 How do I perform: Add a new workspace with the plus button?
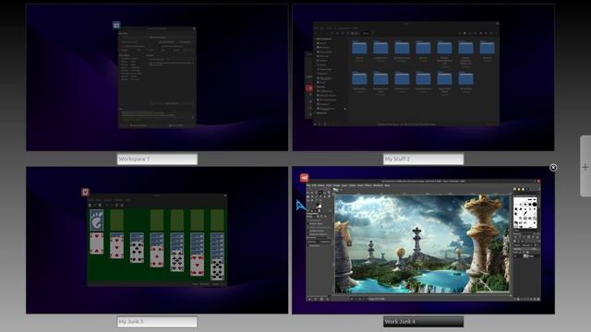coord(585,167)
